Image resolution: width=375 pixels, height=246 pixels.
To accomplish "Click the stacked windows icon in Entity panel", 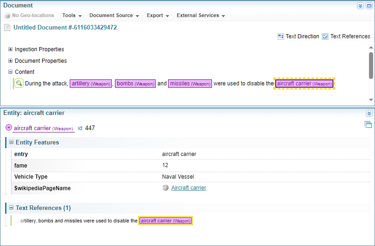I will pyautogui.click(x=368, y=124).
